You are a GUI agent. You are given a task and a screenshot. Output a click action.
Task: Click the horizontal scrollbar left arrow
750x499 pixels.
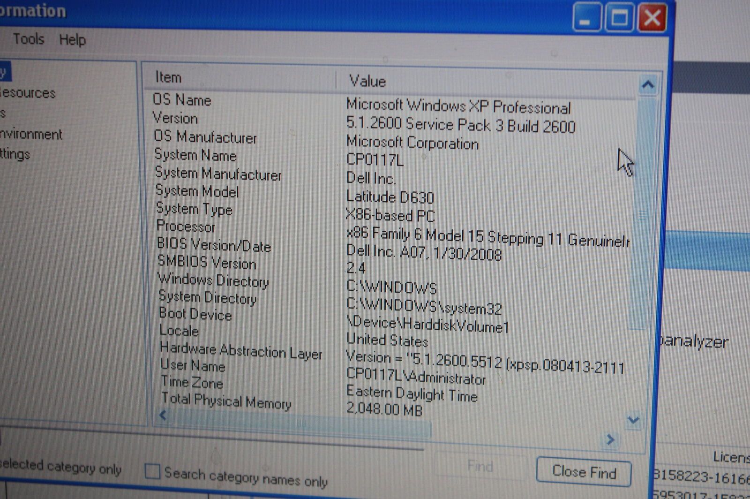(x=163, y=415)
